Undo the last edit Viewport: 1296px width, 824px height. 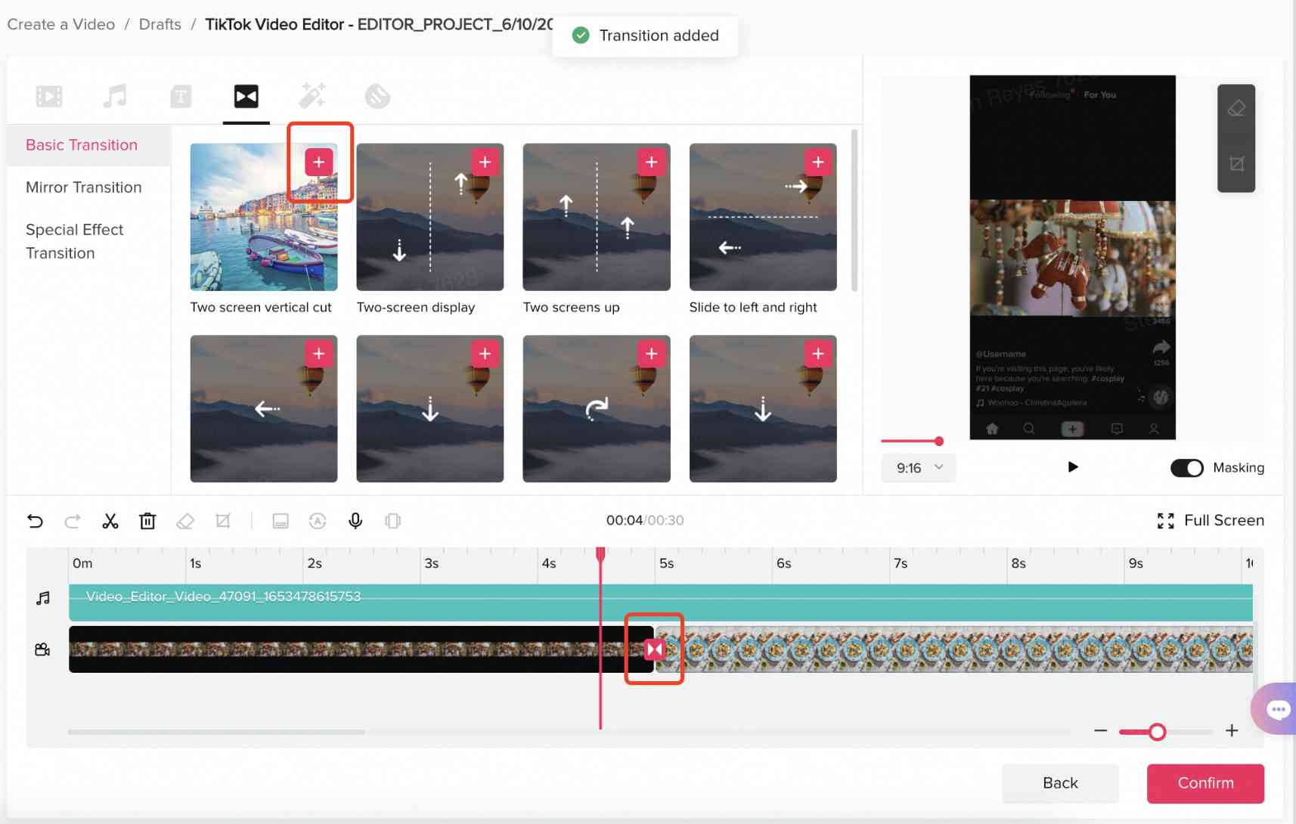[x=35, y=521]
